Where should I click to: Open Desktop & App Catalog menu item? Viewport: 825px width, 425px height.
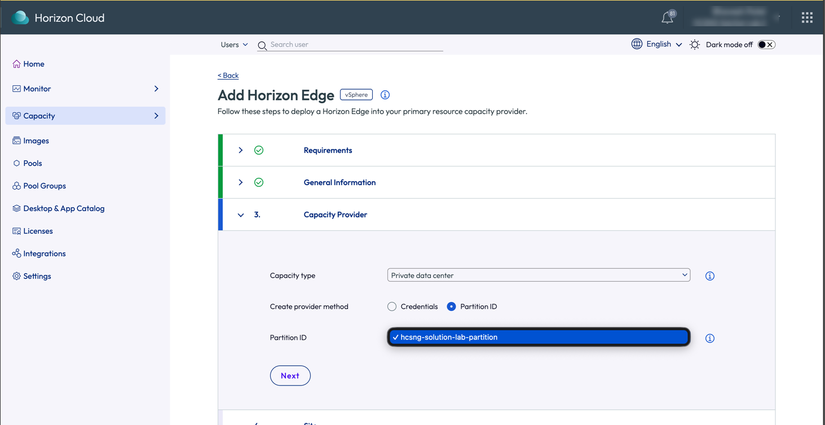click(64, 208)
